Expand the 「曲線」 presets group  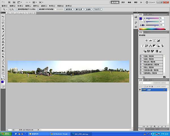141,59
